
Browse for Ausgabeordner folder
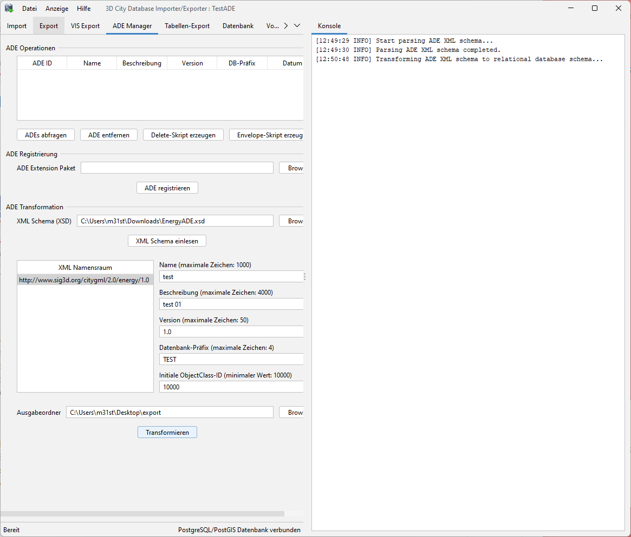click(x=291, y=413)
